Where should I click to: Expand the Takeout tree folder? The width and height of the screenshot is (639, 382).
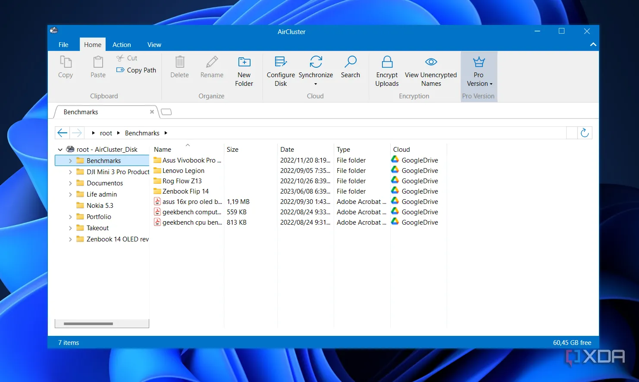click(70, 228)
